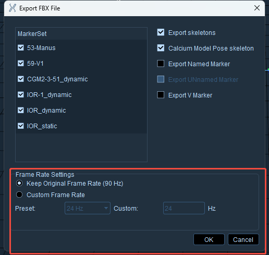The width and height of the screenshot is (269, 255).
Task: Select Custom Frame Rate radio button
Action: [x=19, y=195]
